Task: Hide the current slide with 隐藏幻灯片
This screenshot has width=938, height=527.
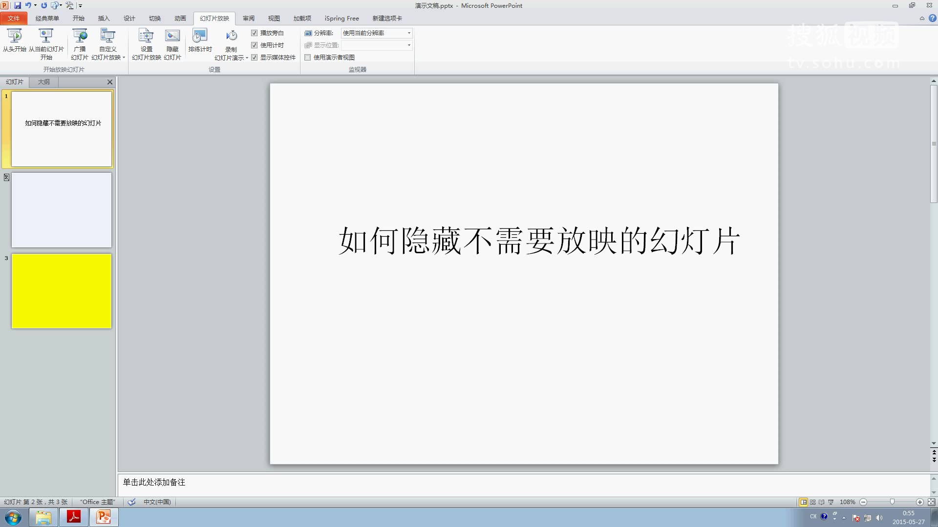Action: 172,43
